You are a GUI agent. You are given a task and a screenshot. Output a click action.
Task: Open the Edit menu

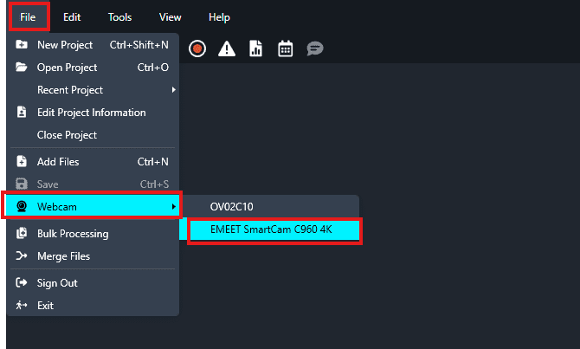[72, 16]
